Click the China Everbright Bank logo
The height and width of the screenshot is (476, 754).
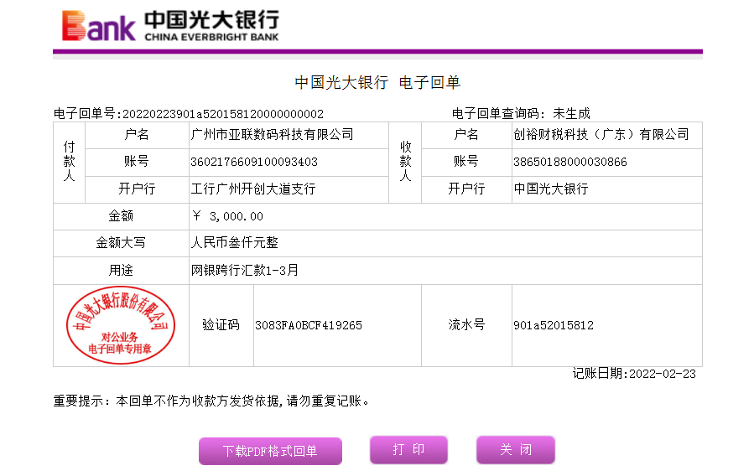coord(171,25)
